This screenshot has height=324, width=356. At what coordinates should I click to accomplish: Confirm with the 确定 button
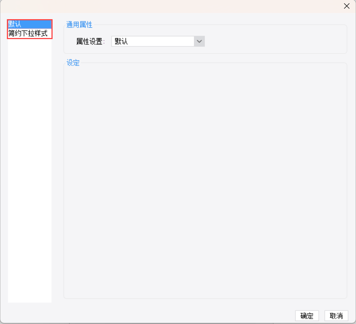click(307, 316)
